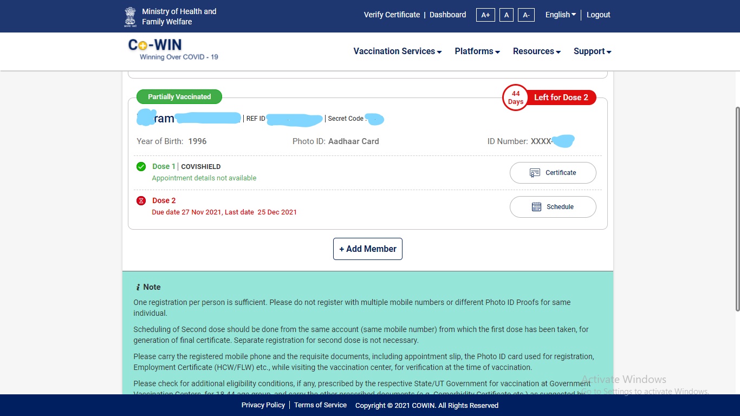Click Verify Certificate link
Screen dimensions: 740x416
pos(392,15)
